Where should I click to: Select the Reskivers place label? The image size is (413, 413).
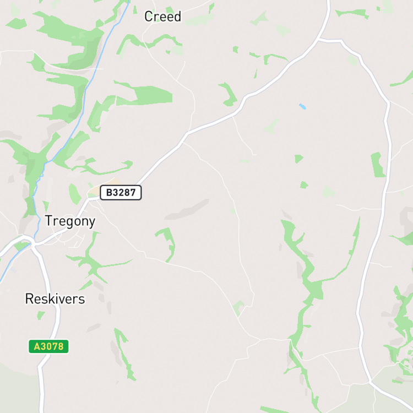55,299
